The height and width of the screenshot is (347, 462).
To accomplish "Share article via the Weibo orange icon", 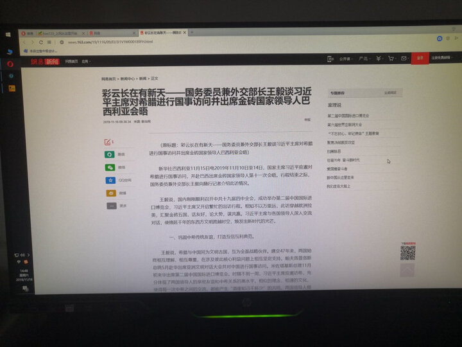I will click(x=111, y=193).
